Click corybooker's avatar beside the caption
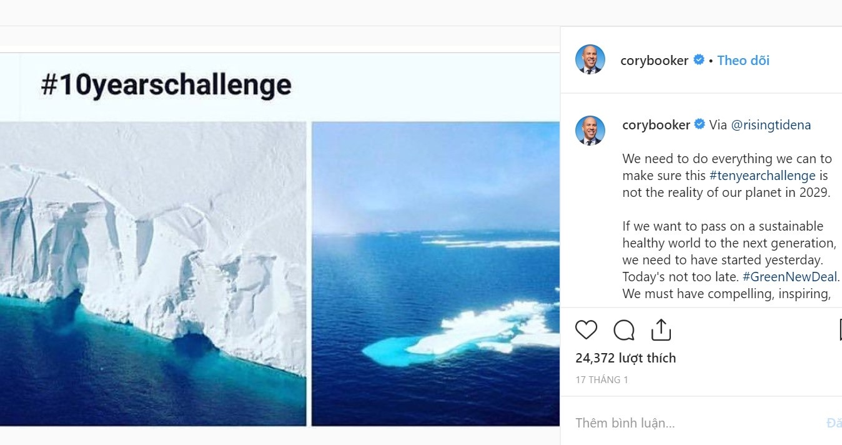 pyautogui.click(x=590, y=131)
